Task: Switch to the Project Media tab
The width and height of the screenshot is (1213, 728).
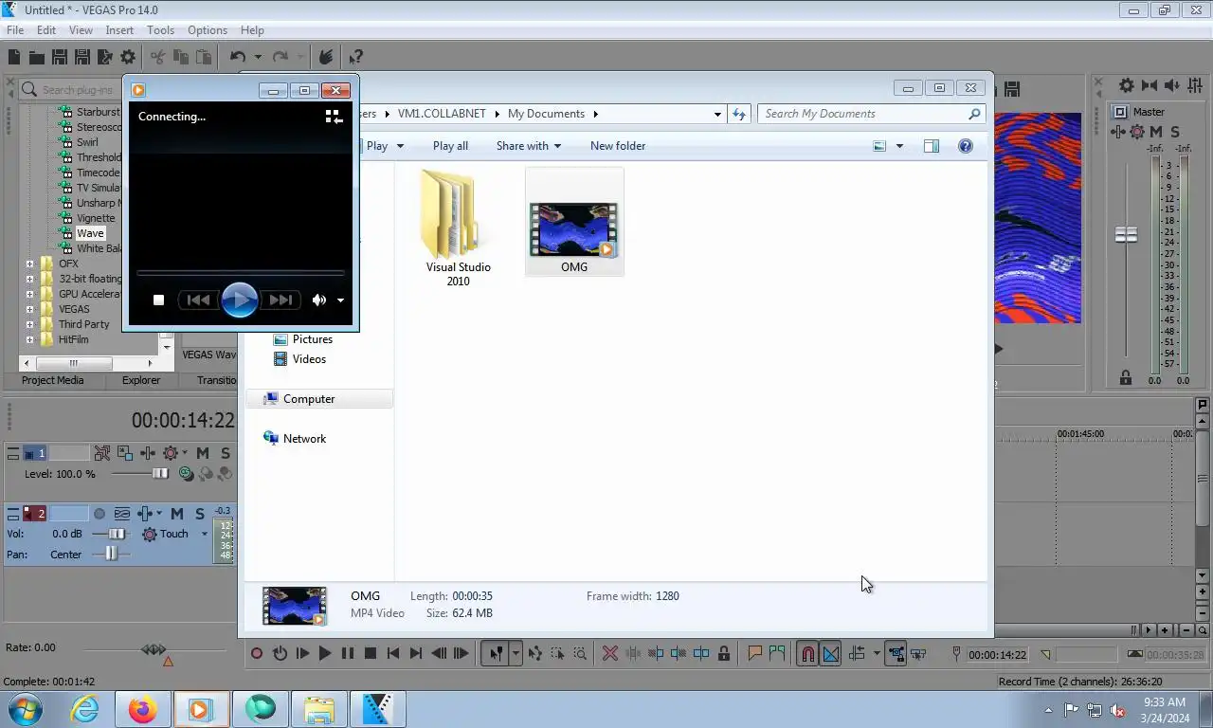Action: point(52,380)
